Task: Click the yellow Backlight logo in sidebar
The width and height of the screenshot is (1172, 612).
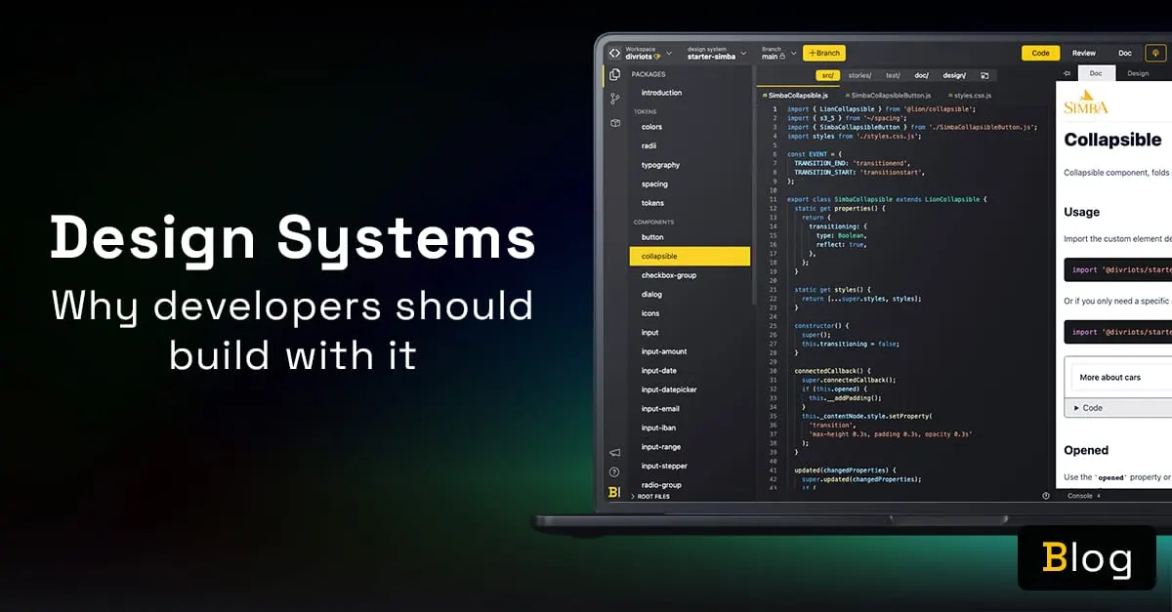Action: (614, 492)
